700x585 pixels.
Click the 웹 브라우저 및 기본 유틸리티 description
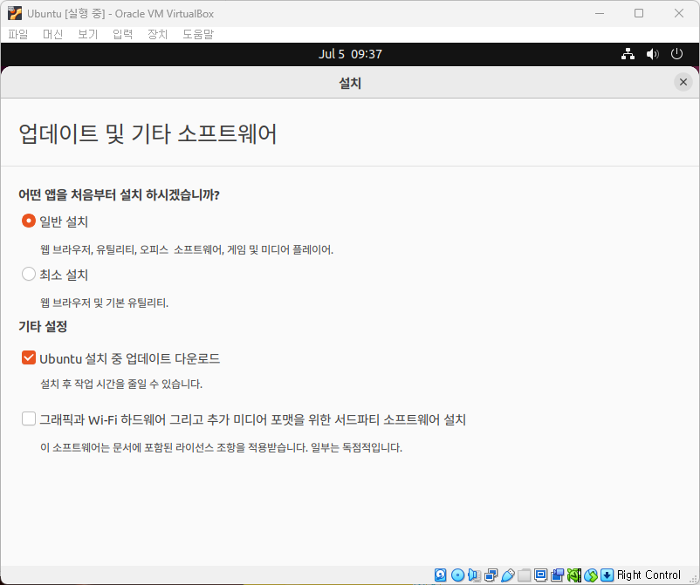tap(105, 303)
